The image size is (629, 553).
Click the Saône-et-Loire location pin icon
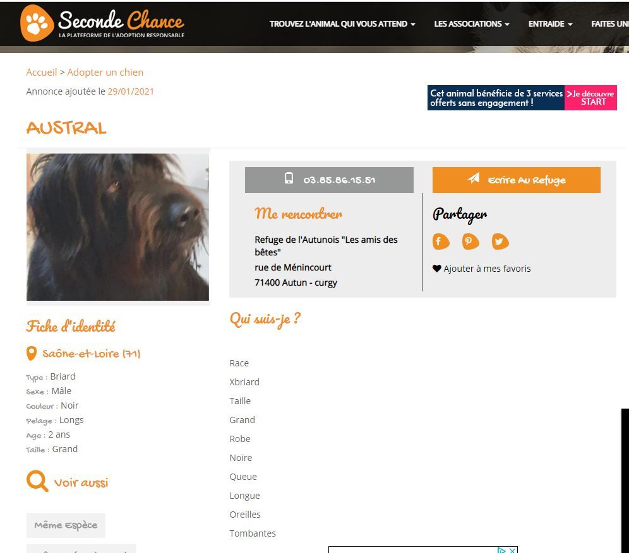click(32, 353)
